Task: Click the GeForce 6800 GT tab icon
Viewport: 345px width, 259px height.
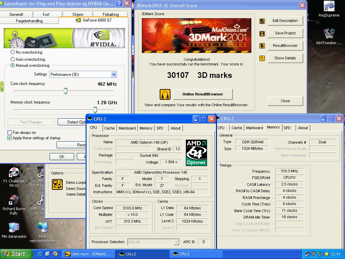Action: pyautogui.click(x=78, y=20)
